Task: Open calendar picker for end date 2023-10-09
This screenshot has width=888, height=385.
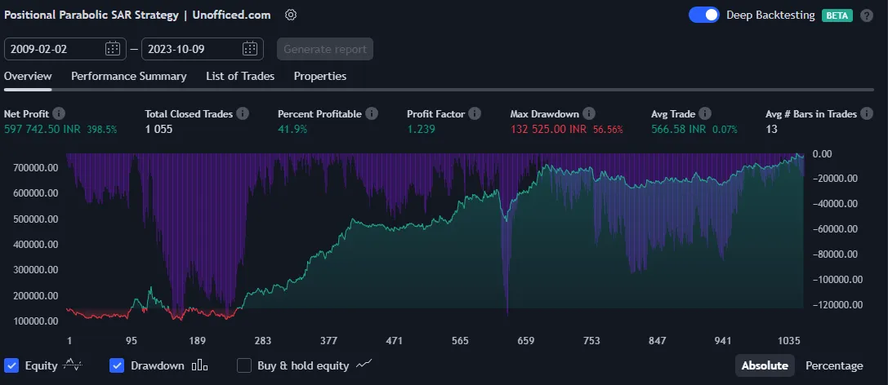Action: click(x=250, y=49)
